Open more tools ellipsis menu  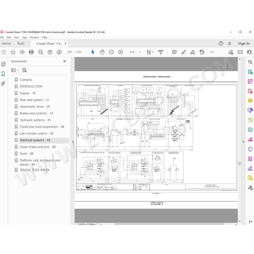point(212,52)
